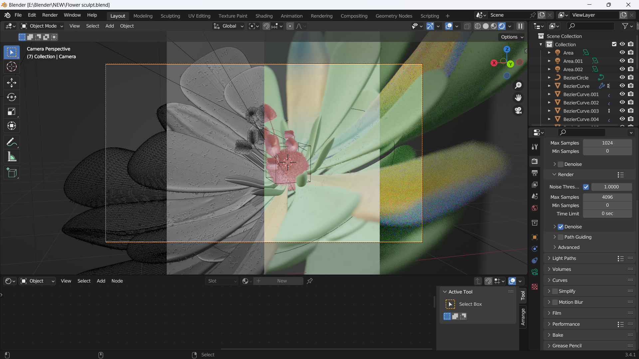Disable the render Denoise checkbox
The image size is (639, 359).
click(x=560, y=227)
